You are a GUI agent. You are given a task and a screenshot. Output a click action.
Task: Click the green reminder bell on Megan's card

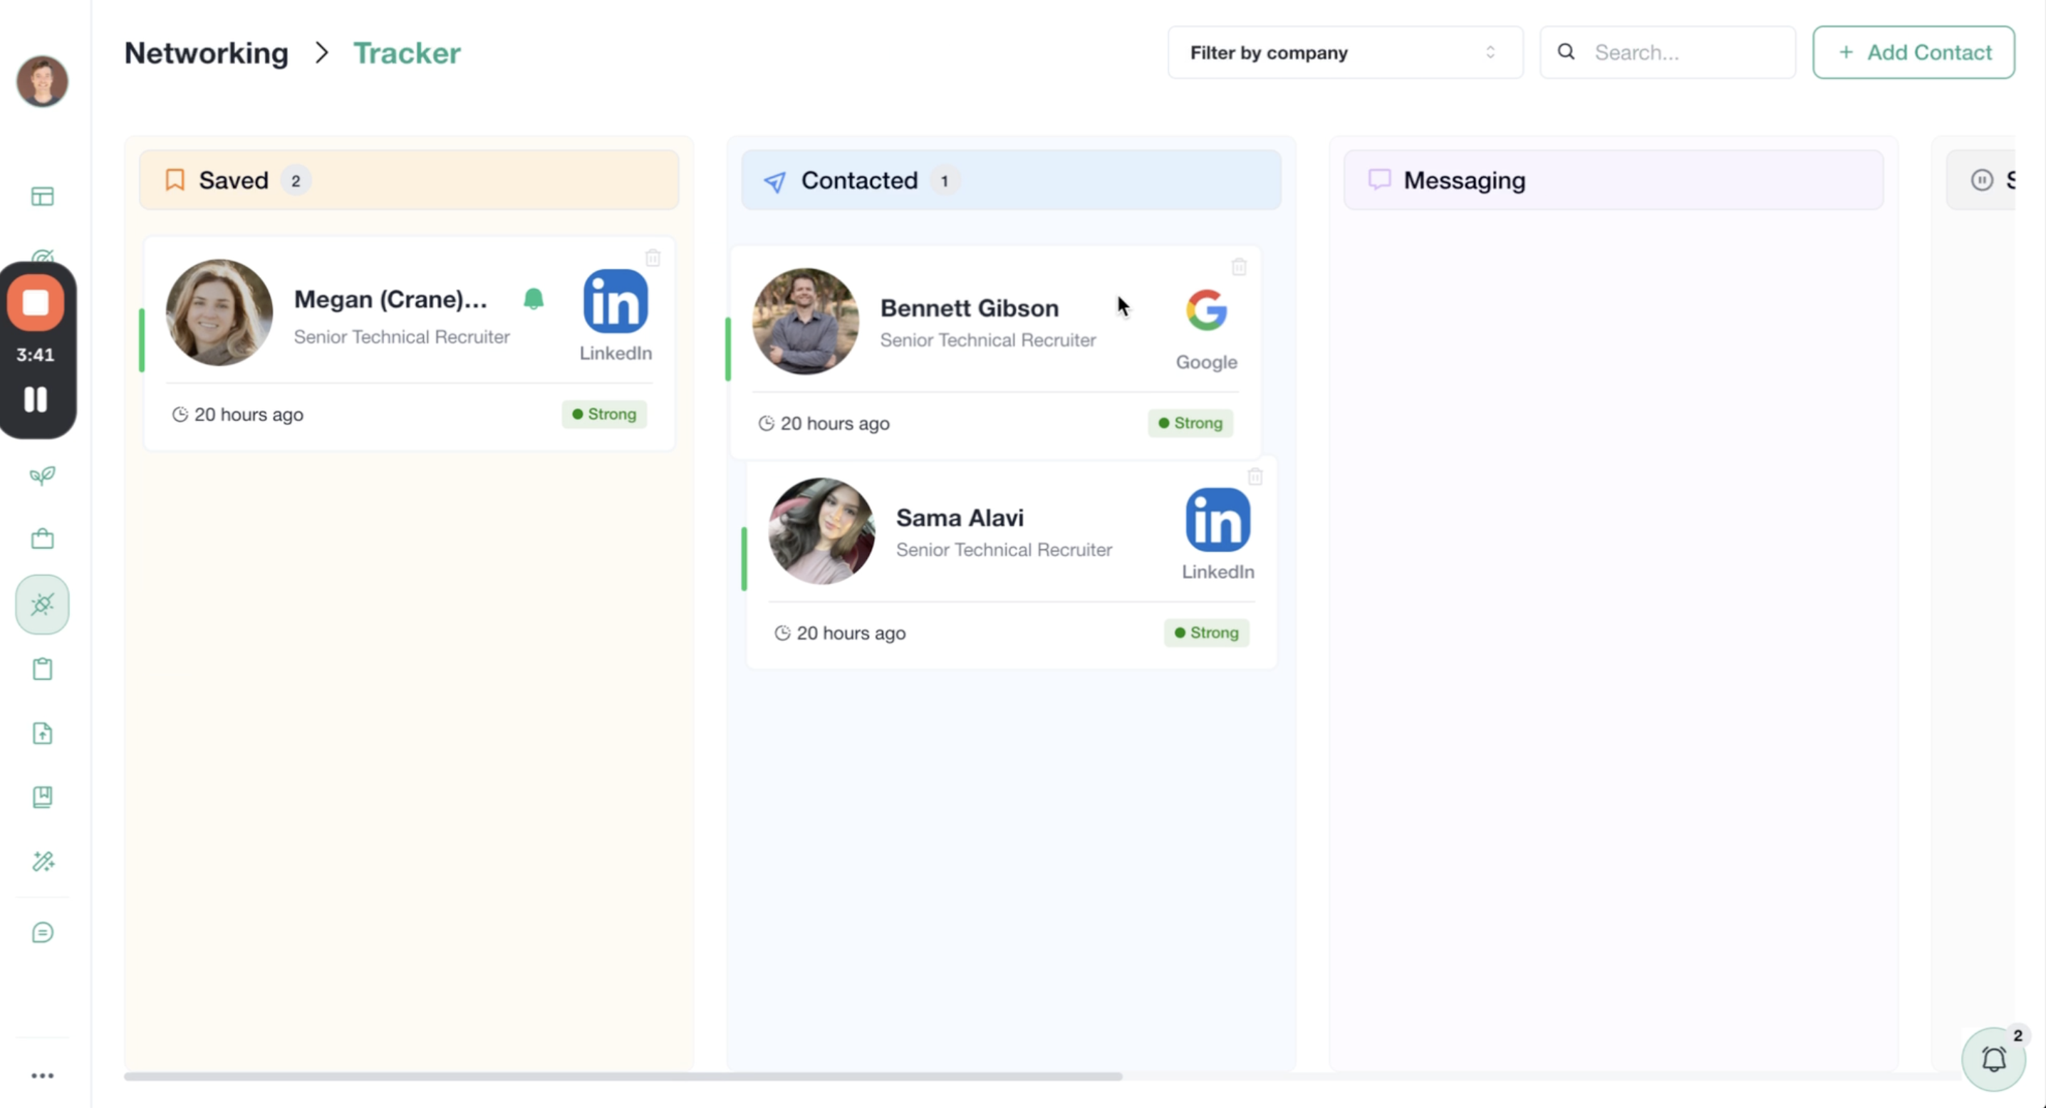[534, 299]
